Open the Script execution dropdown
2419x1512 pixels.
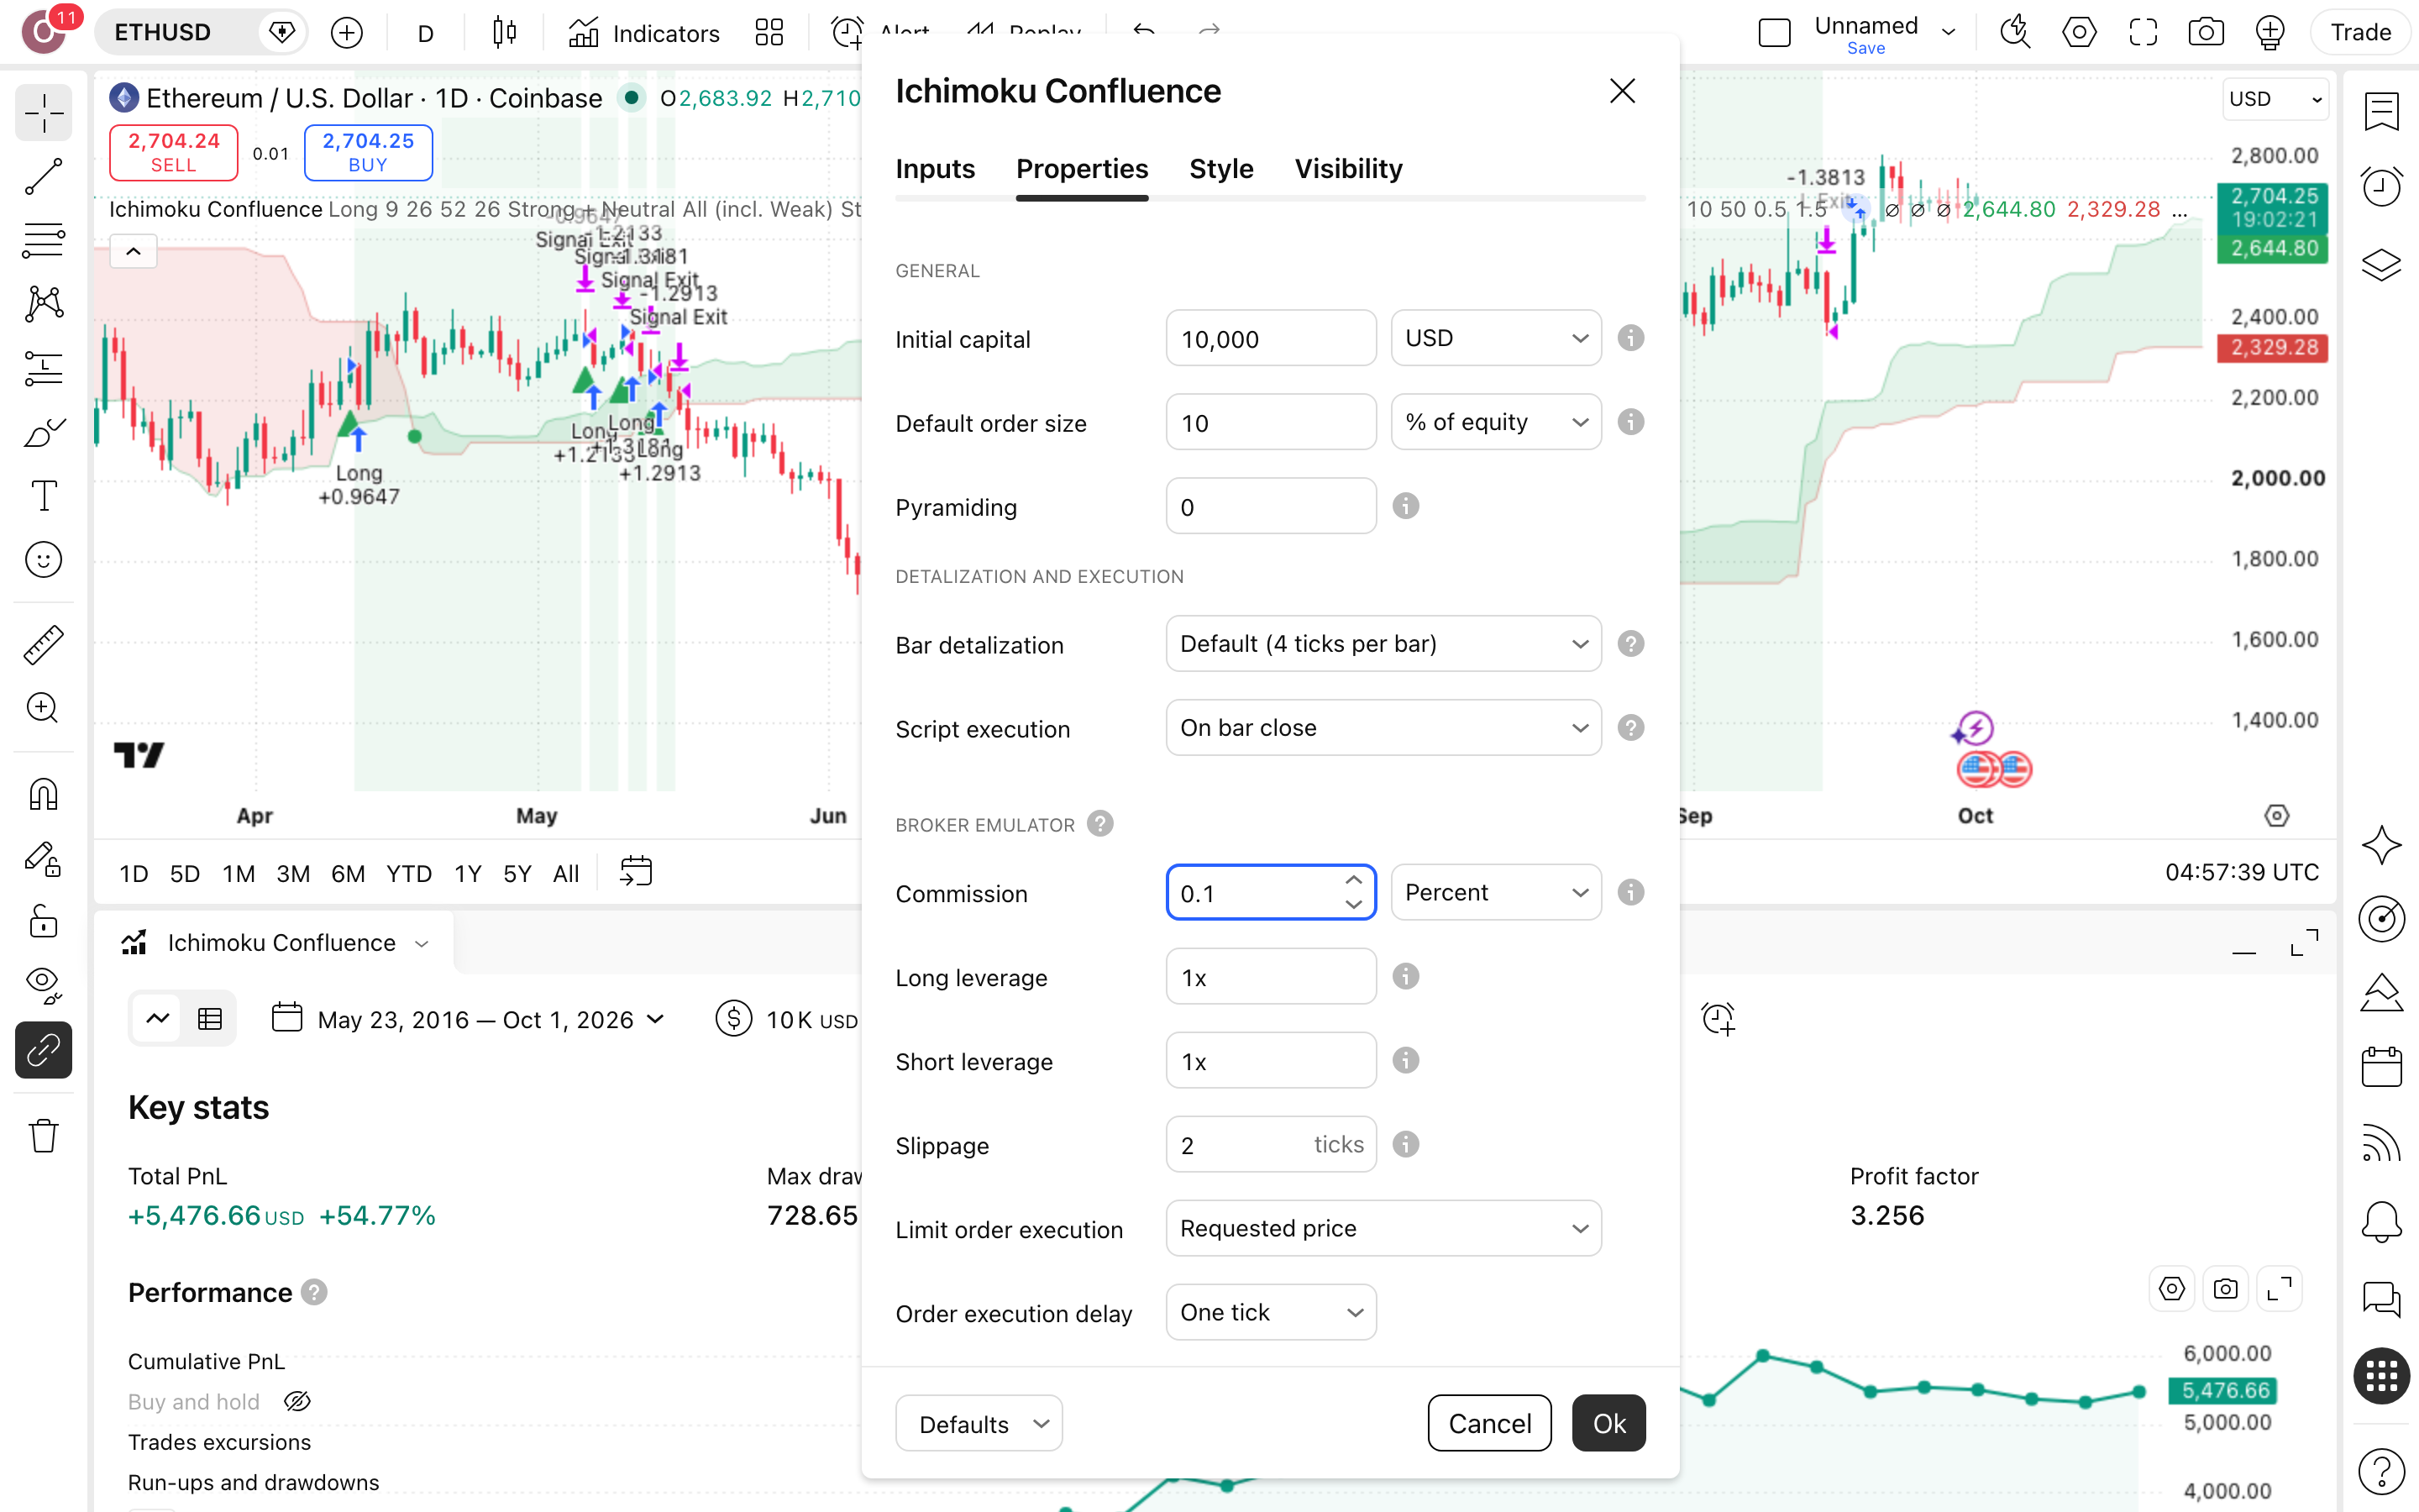point(1383,728)
